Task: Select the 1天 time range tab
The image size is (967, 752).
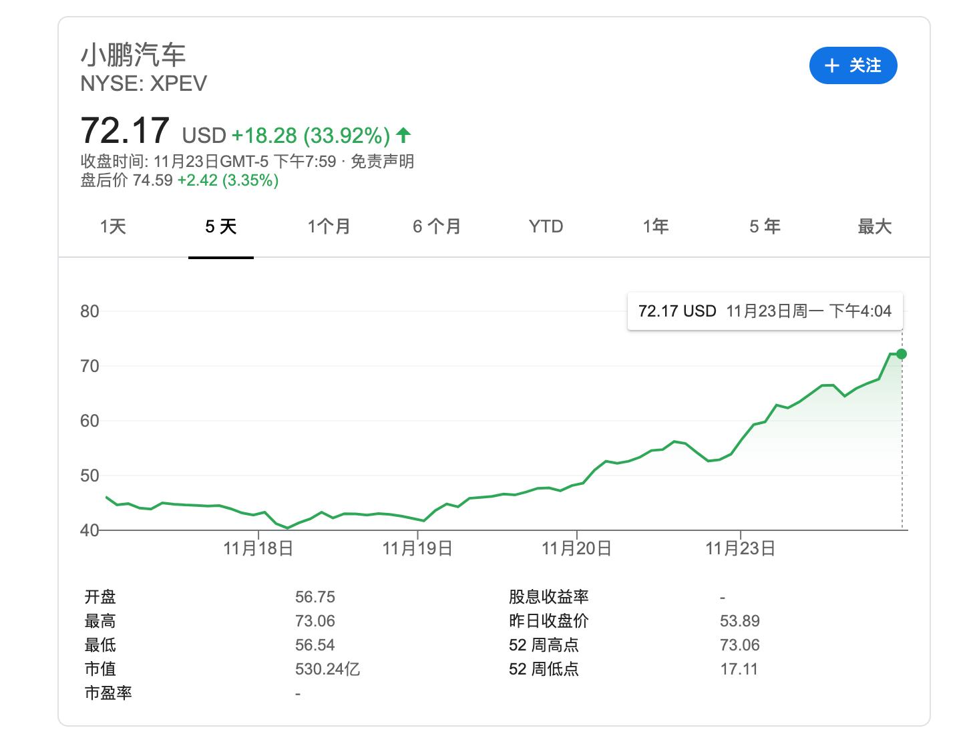Action: point(113,226)
